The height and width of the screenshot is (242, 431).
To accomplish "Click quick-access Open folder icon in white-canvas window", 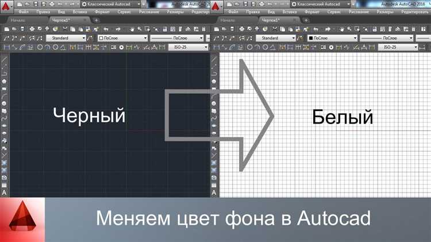I will (237, 4).
